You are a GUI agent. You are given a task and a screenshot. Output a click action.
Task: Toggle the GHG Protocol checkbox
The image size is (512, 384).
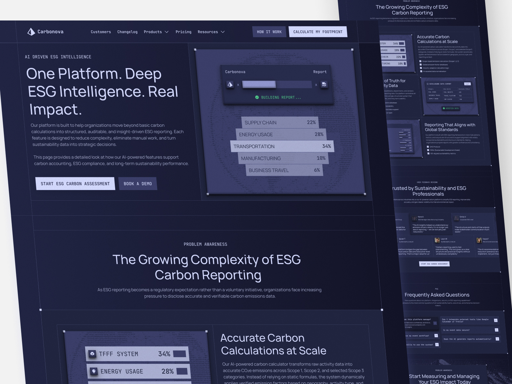click(428, 147)
